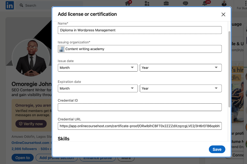Open the Jobs briefcase icon
The width and height of the screenshot is (247, 164).
coord(166,3)
